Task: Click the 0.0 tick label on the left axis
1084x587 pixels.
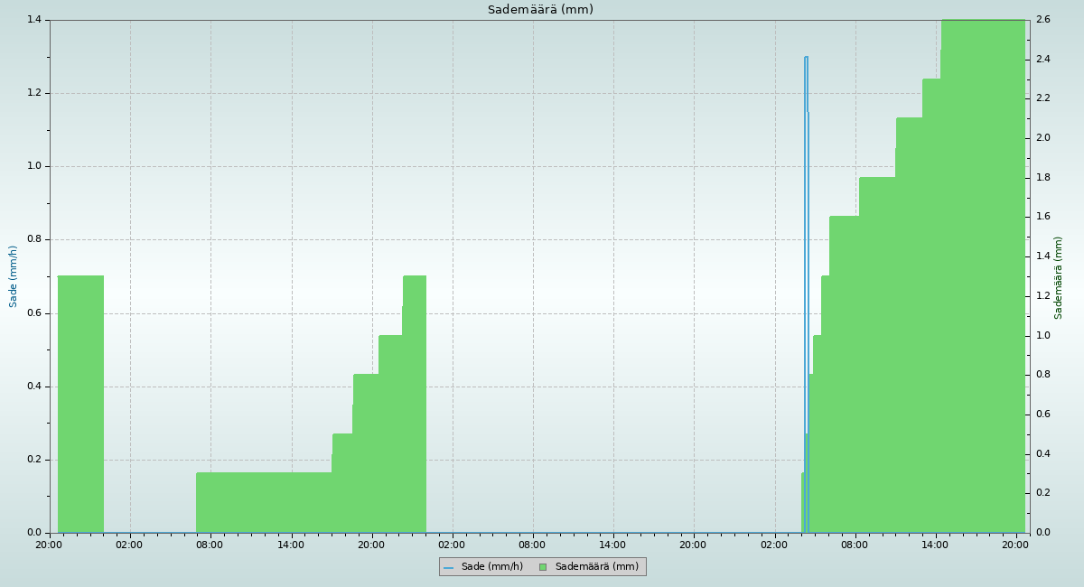Action: coord(35,533)
